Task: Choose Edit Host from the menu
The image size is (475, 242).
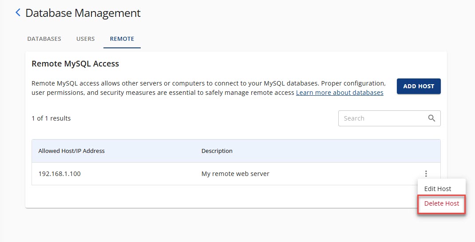Action: pyautogui.click(x=438, y=189)
